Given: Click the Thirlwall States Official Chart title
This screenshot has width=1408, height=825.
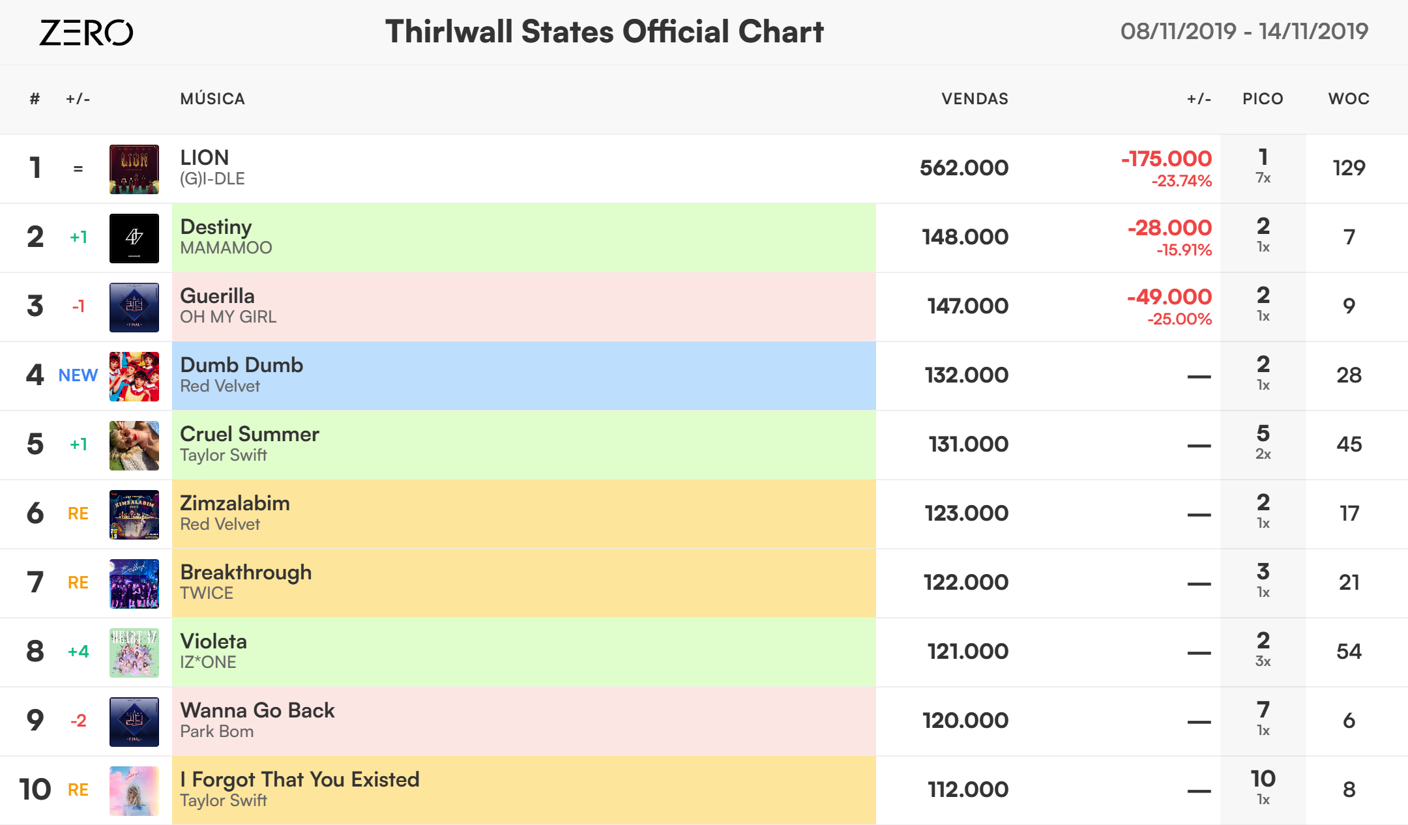Looking at the screenshot, I should [x=604, y=31].
